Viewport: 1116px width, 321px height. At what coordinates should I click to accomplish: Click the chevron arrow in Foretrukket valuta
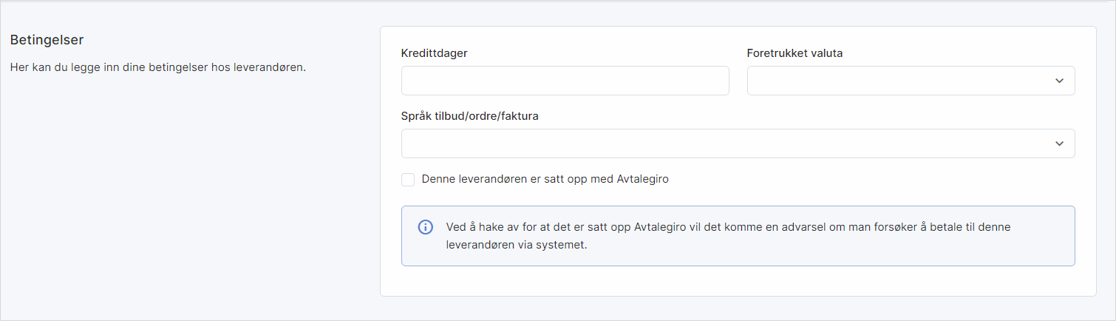click(x=1059, y=81)
